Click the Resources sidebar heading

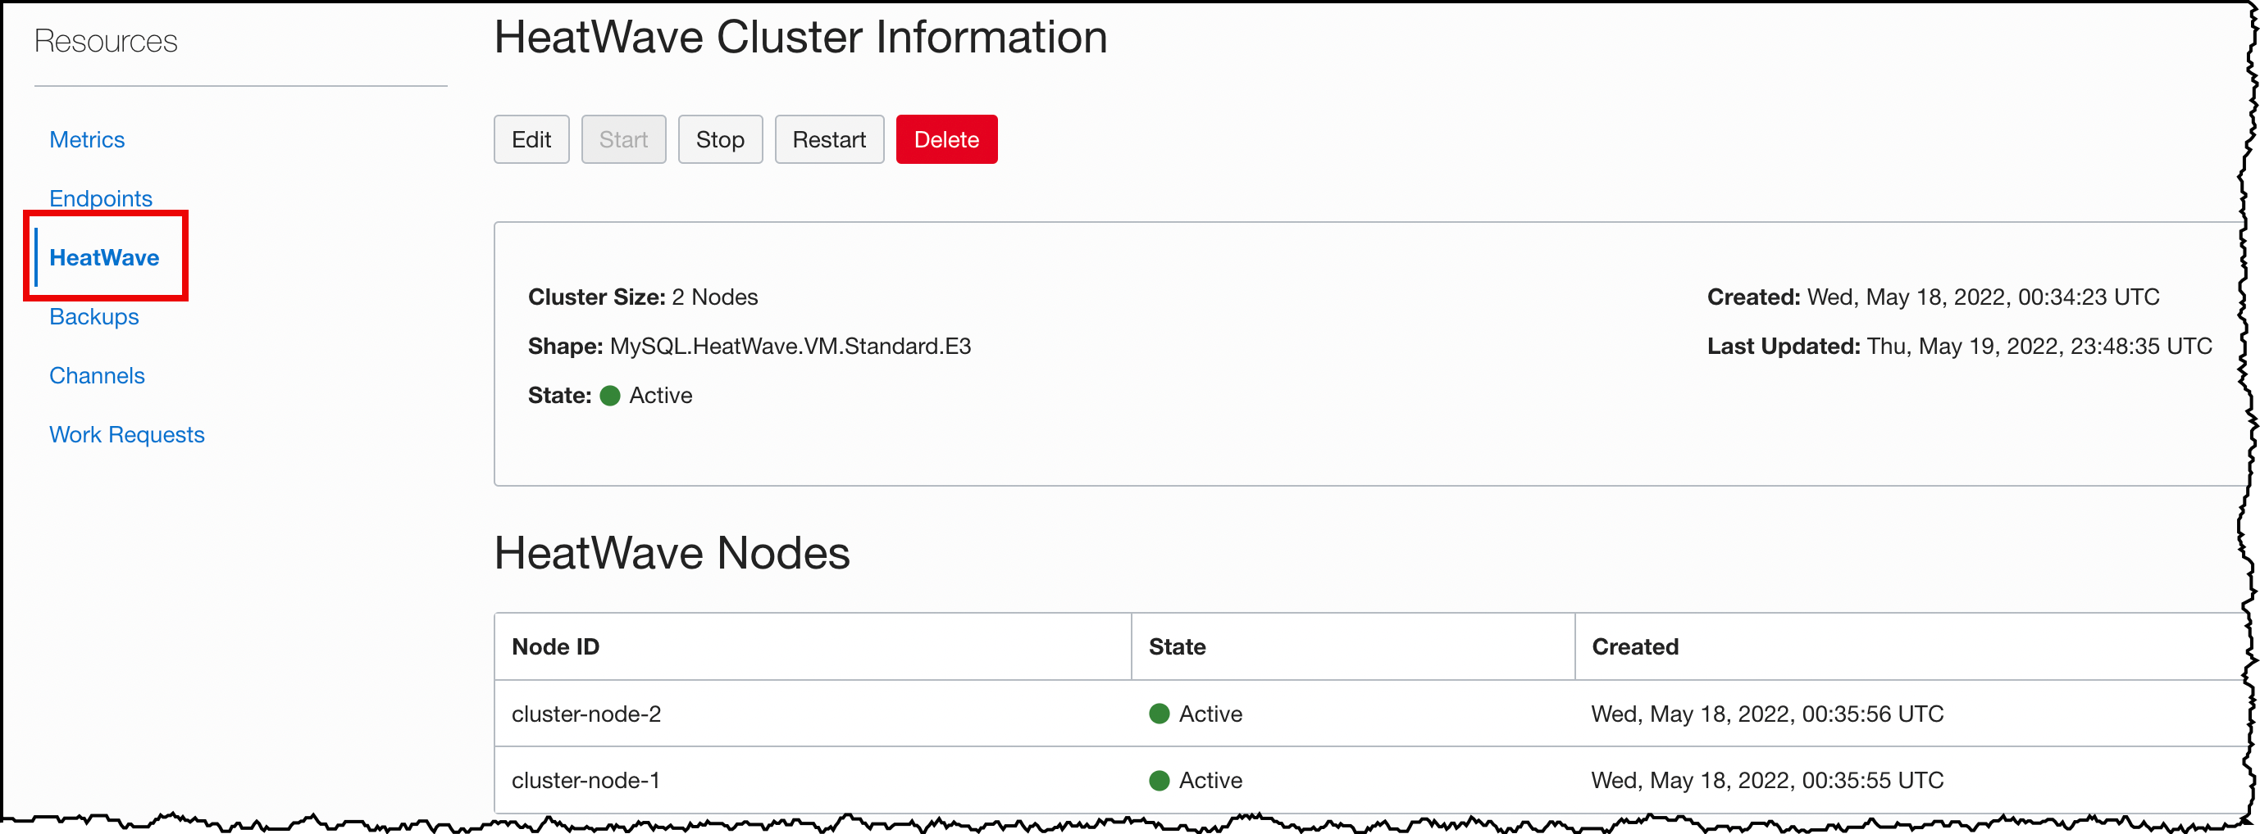click(105, 41)
